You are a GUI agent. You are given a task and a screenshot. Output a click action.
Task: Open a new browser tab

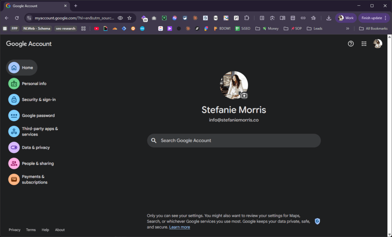[x=75, y=6]
